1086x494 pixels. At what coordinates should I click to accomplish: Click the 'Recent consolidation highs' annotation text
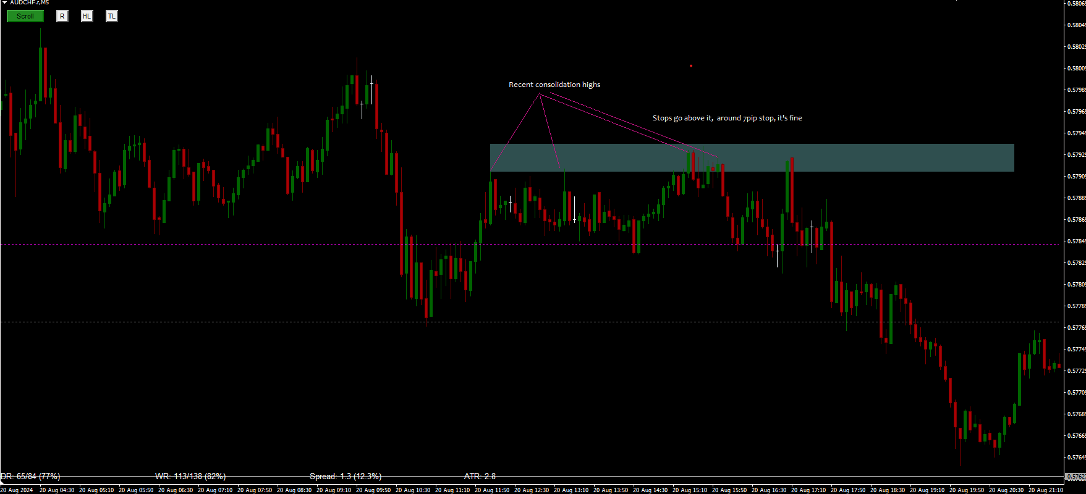pyautogui.click(x=554, y=85)
